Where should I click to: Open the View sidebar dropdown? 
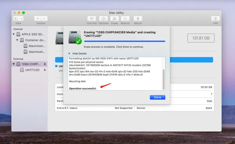[18, 18]
